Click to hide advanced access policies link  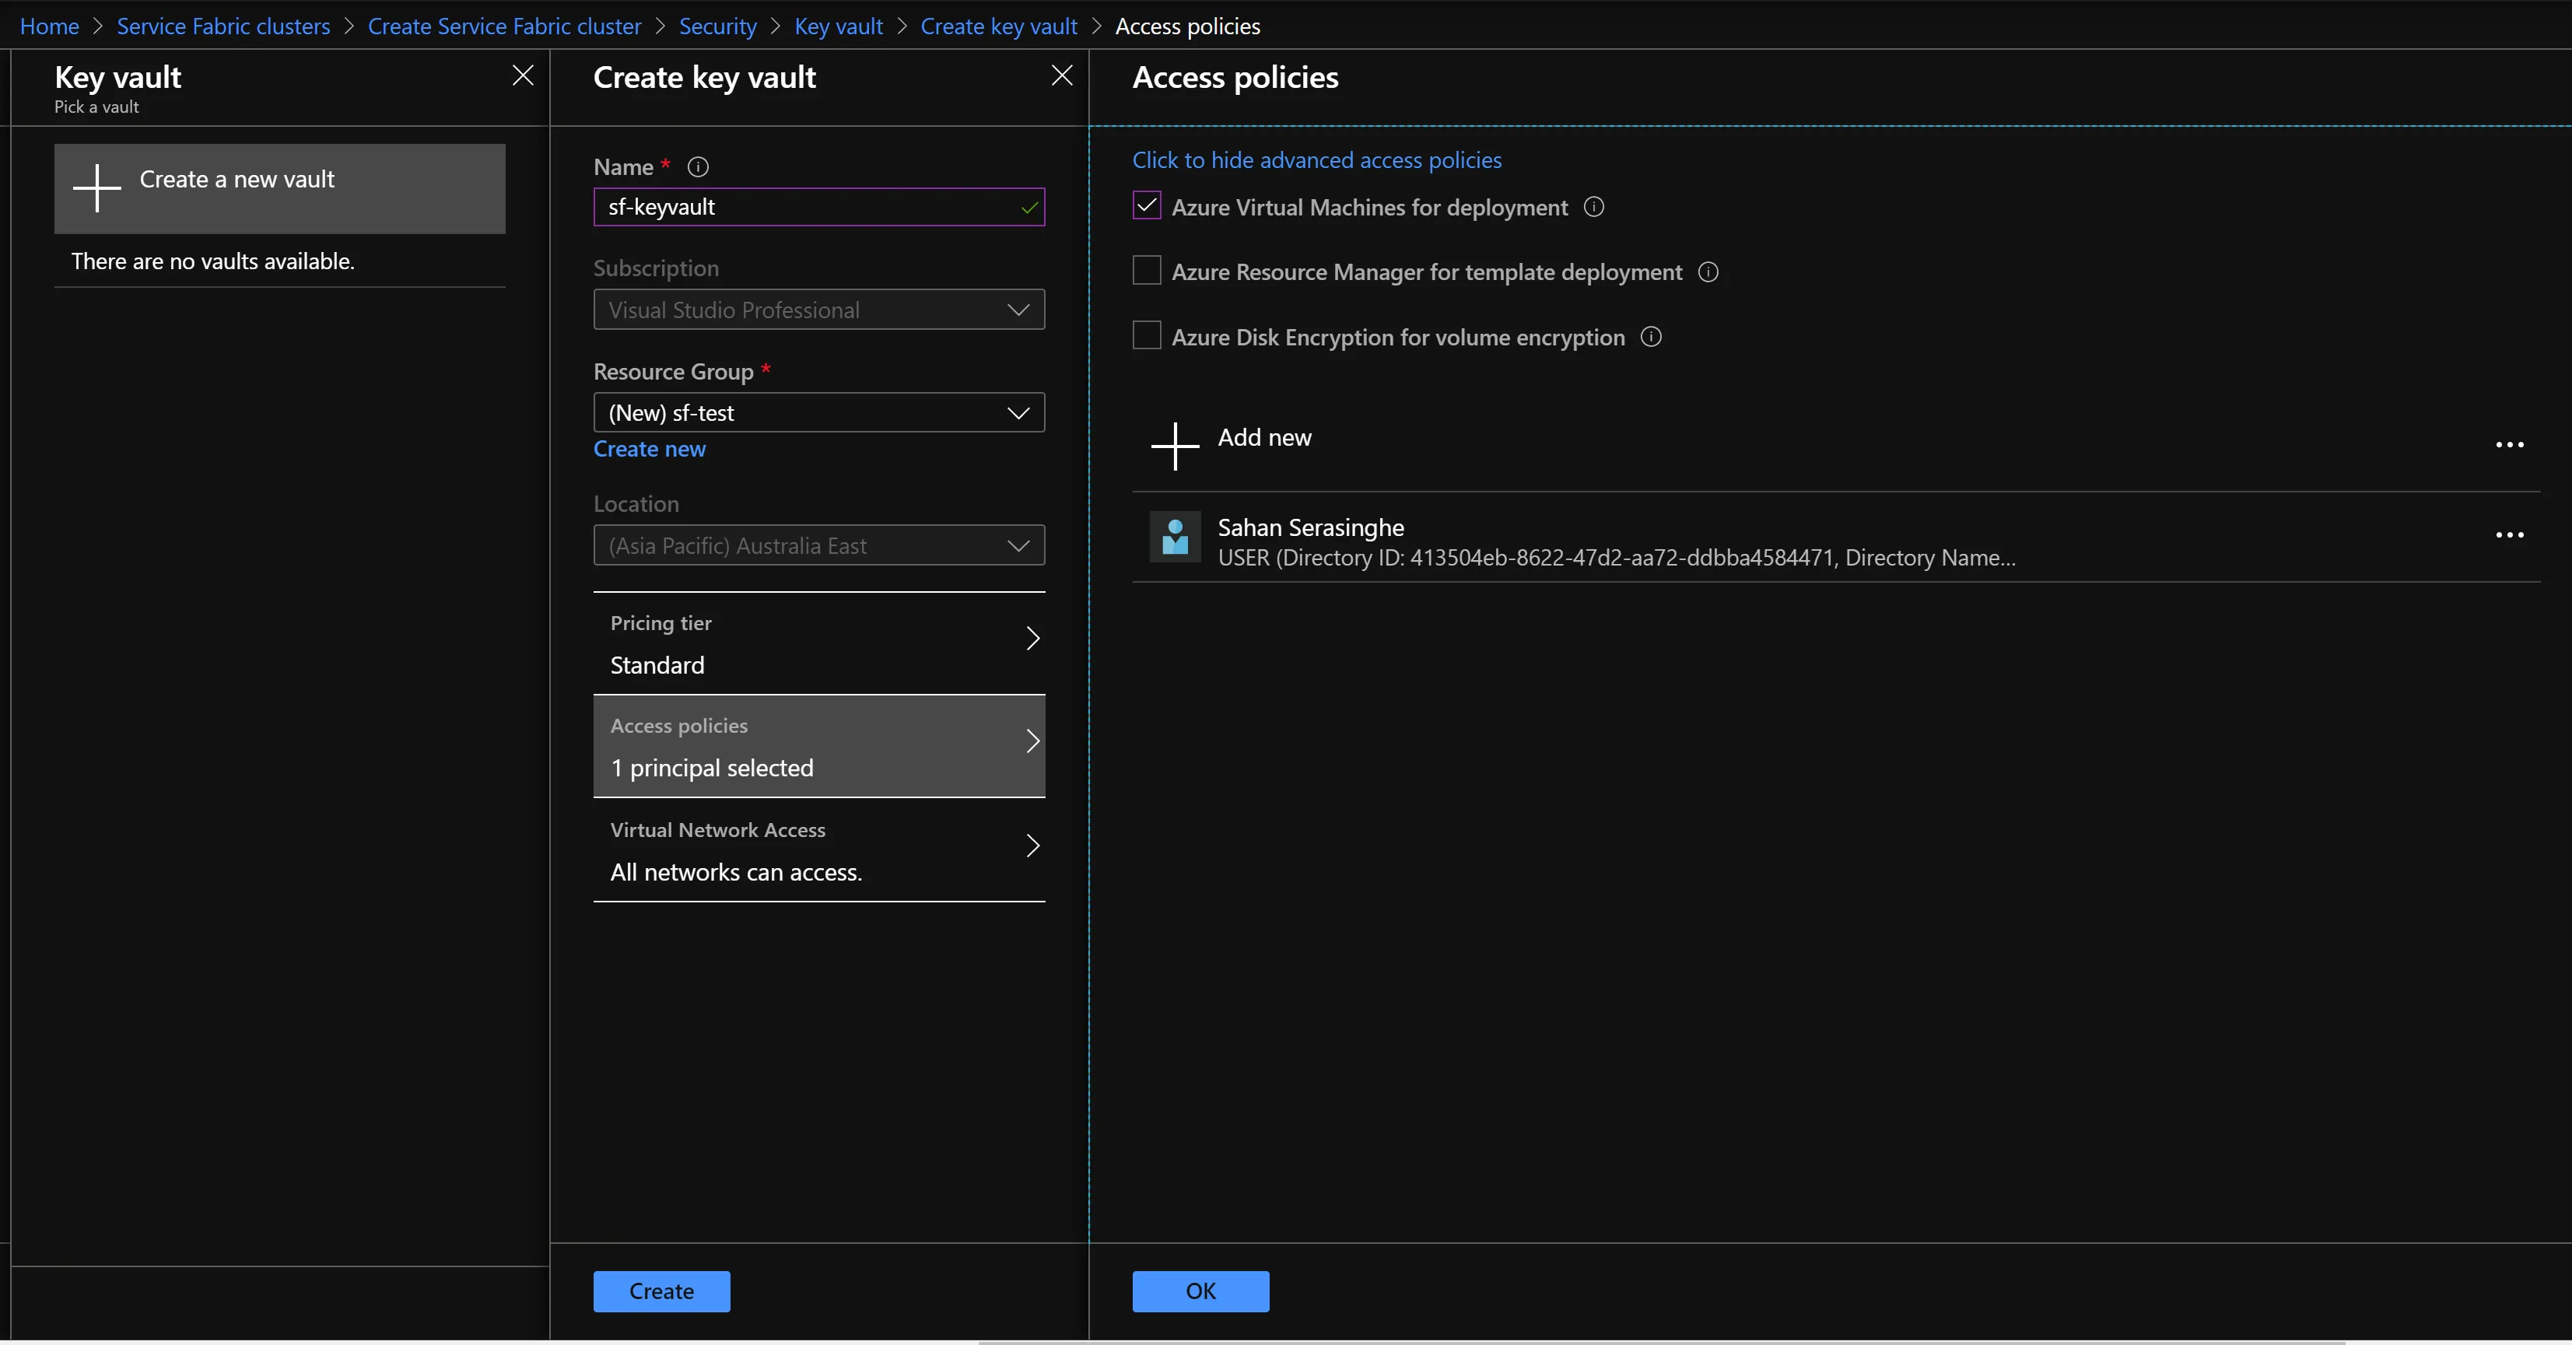1316,159
